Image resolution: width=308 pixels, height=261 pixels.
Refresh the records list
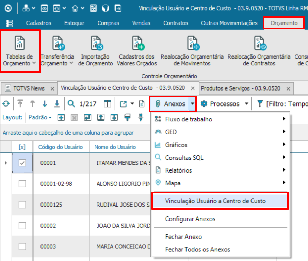(6, 104)
